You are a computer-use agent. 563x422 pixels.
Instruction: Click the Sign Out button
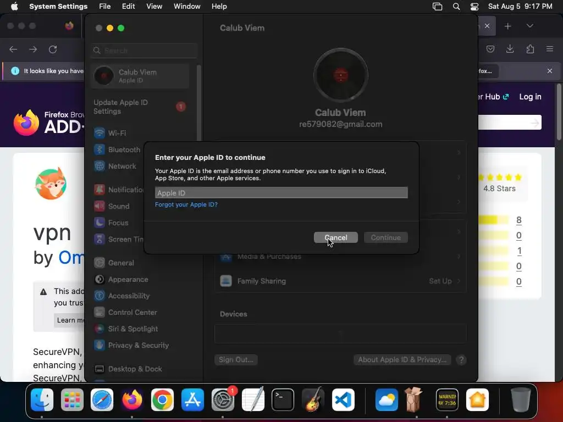click(x=236, y=360)
